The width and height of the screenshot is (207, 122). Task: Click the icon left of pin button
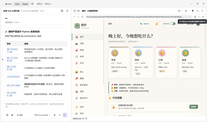click(186, 11)
